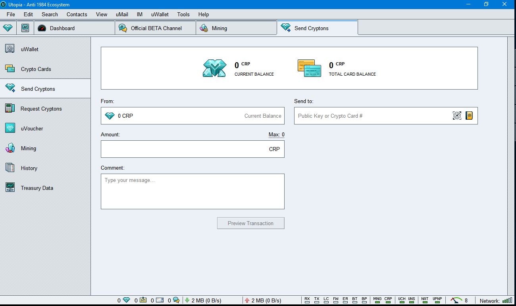Click the Max: 0 link
The width and height of the screenshot is (516, 306).
pyautogui.click(x=276, y=135)
